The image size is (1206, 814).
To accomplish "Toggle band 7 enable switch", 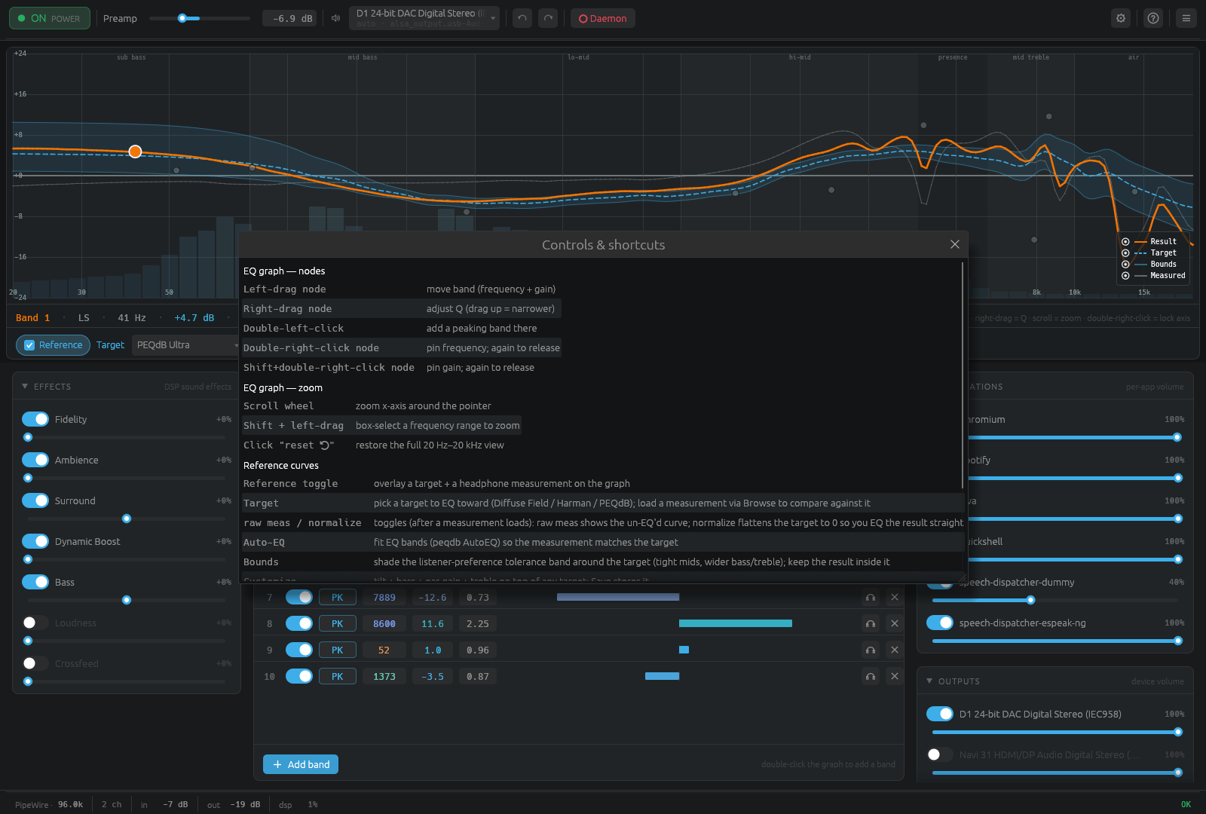I will point(299,597).
